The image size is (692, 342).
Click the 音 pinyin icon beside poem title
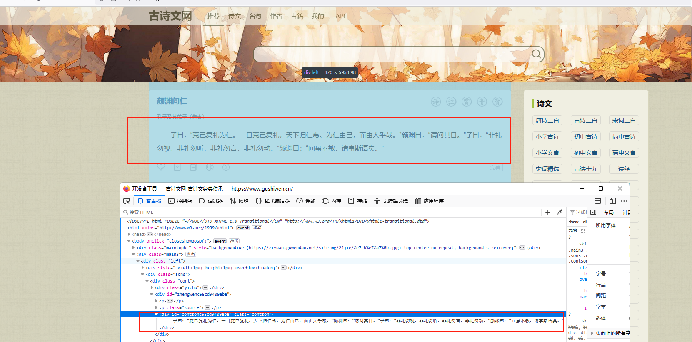482,102
